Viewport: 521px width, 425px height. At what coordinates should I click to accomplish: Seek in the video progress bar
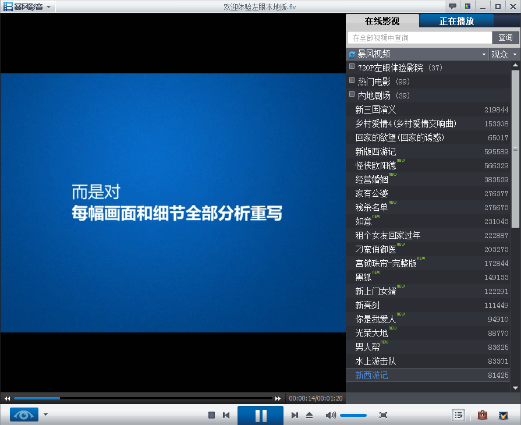point(143,398)
